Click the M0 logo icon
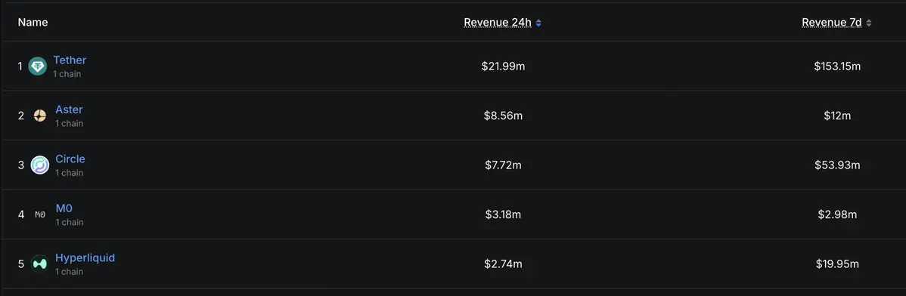 (x=40, y=214)
